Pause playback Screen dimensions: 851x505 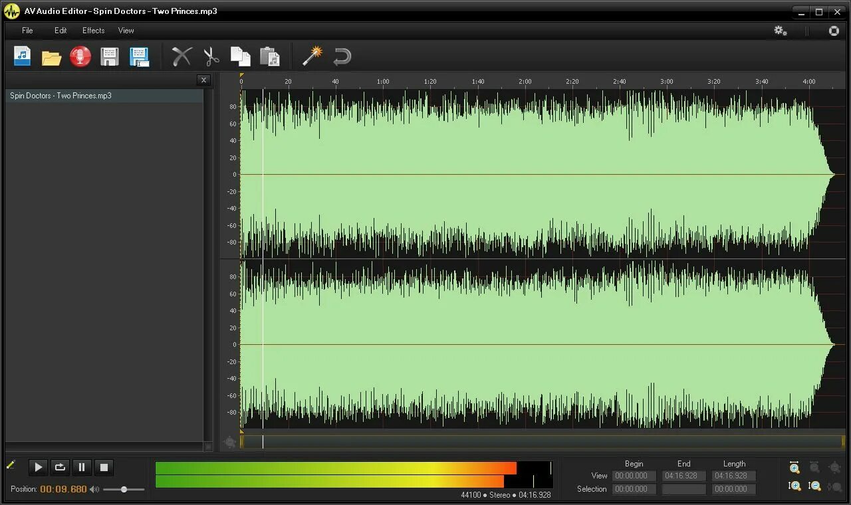82,467
